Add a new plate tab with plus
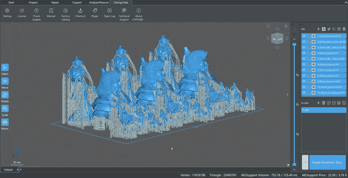The height and width of the screenshot is (178, 348). coord(21,170)
